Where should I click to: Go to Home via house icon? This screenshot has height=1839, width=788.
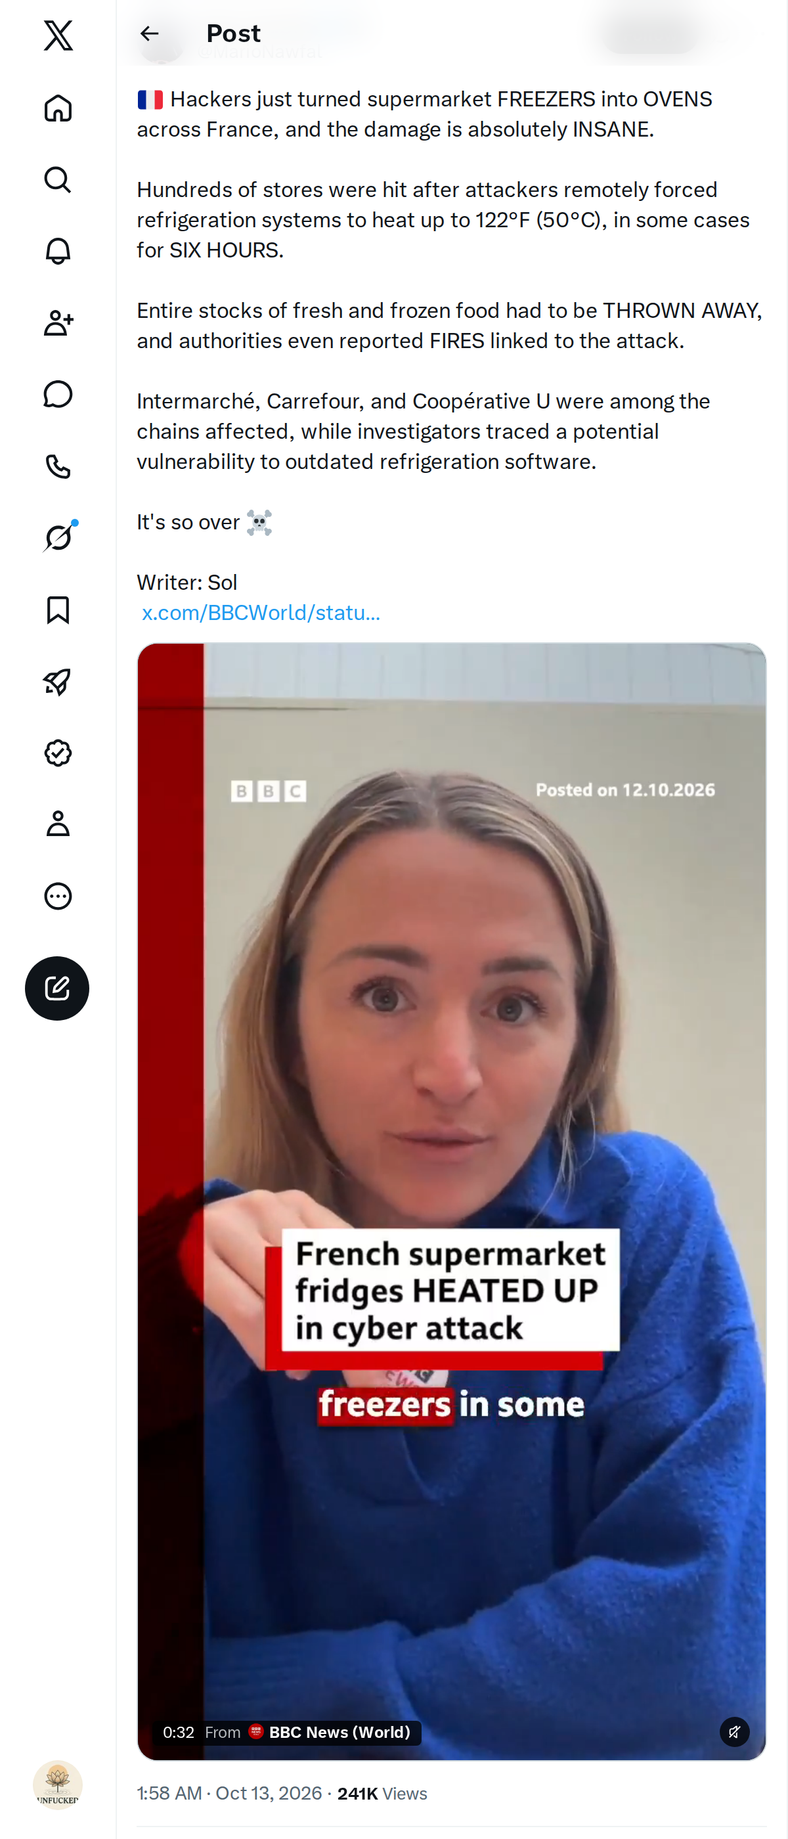58,108
